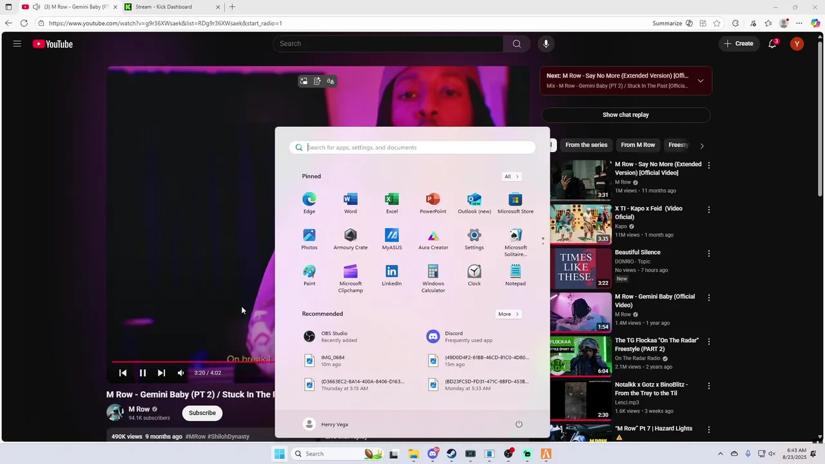Open Outlook (new) app
This screenshot has width=825, height=464.
coord(474,202)
